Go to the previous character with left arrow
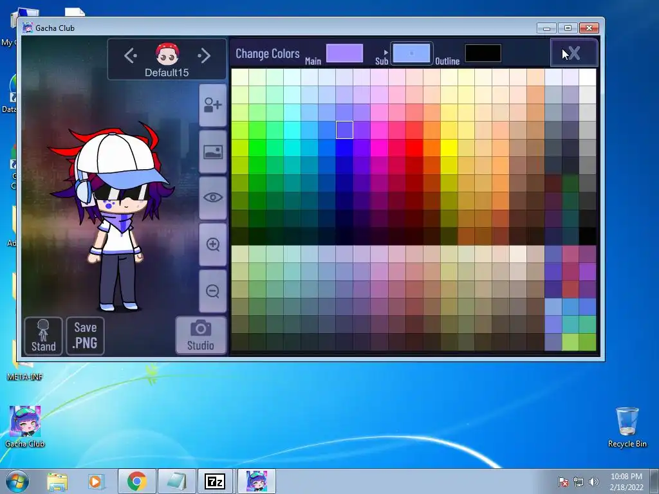 pos(130,55)
